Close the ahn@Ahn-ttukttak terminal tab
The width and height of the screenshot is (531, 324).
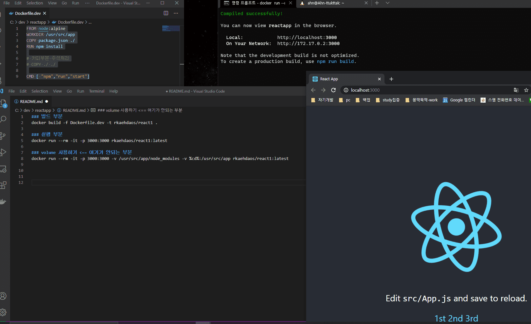click(366, 3)
